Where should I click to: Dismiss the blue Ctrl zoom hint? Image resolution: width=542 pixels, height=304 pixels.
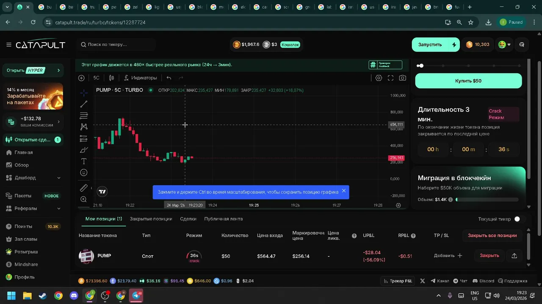[x=344, y=191]
